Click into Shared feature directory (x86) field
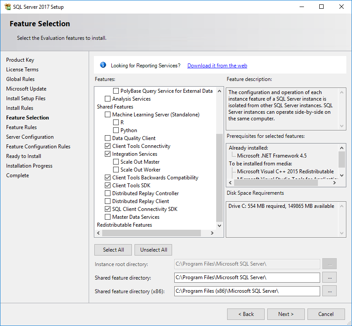This screenshot has height=326, width=352. coord(247,291)
